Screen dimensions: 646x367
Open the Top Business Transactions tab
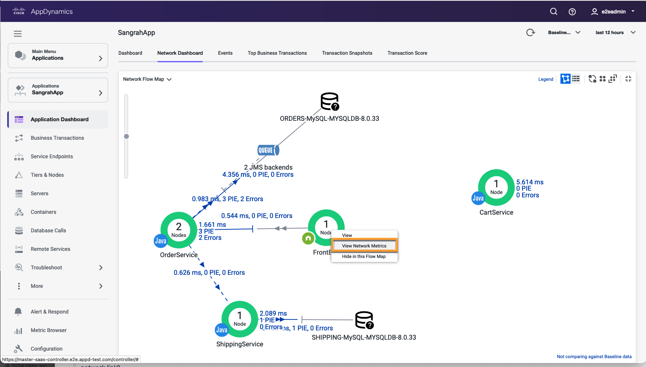point(277,53)
